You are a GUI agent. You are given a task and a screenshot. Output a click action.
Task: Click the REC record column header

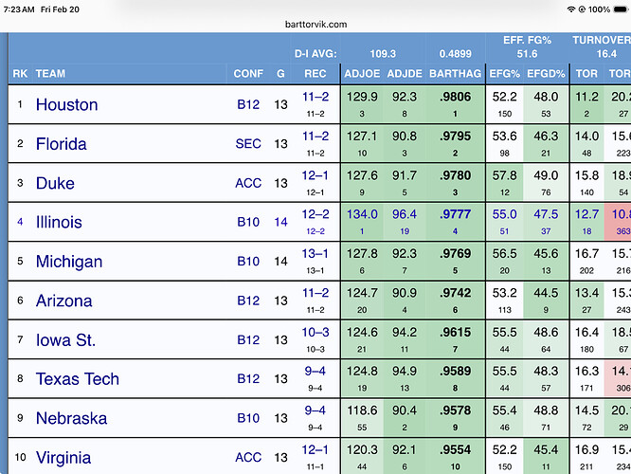click(315, 73)
